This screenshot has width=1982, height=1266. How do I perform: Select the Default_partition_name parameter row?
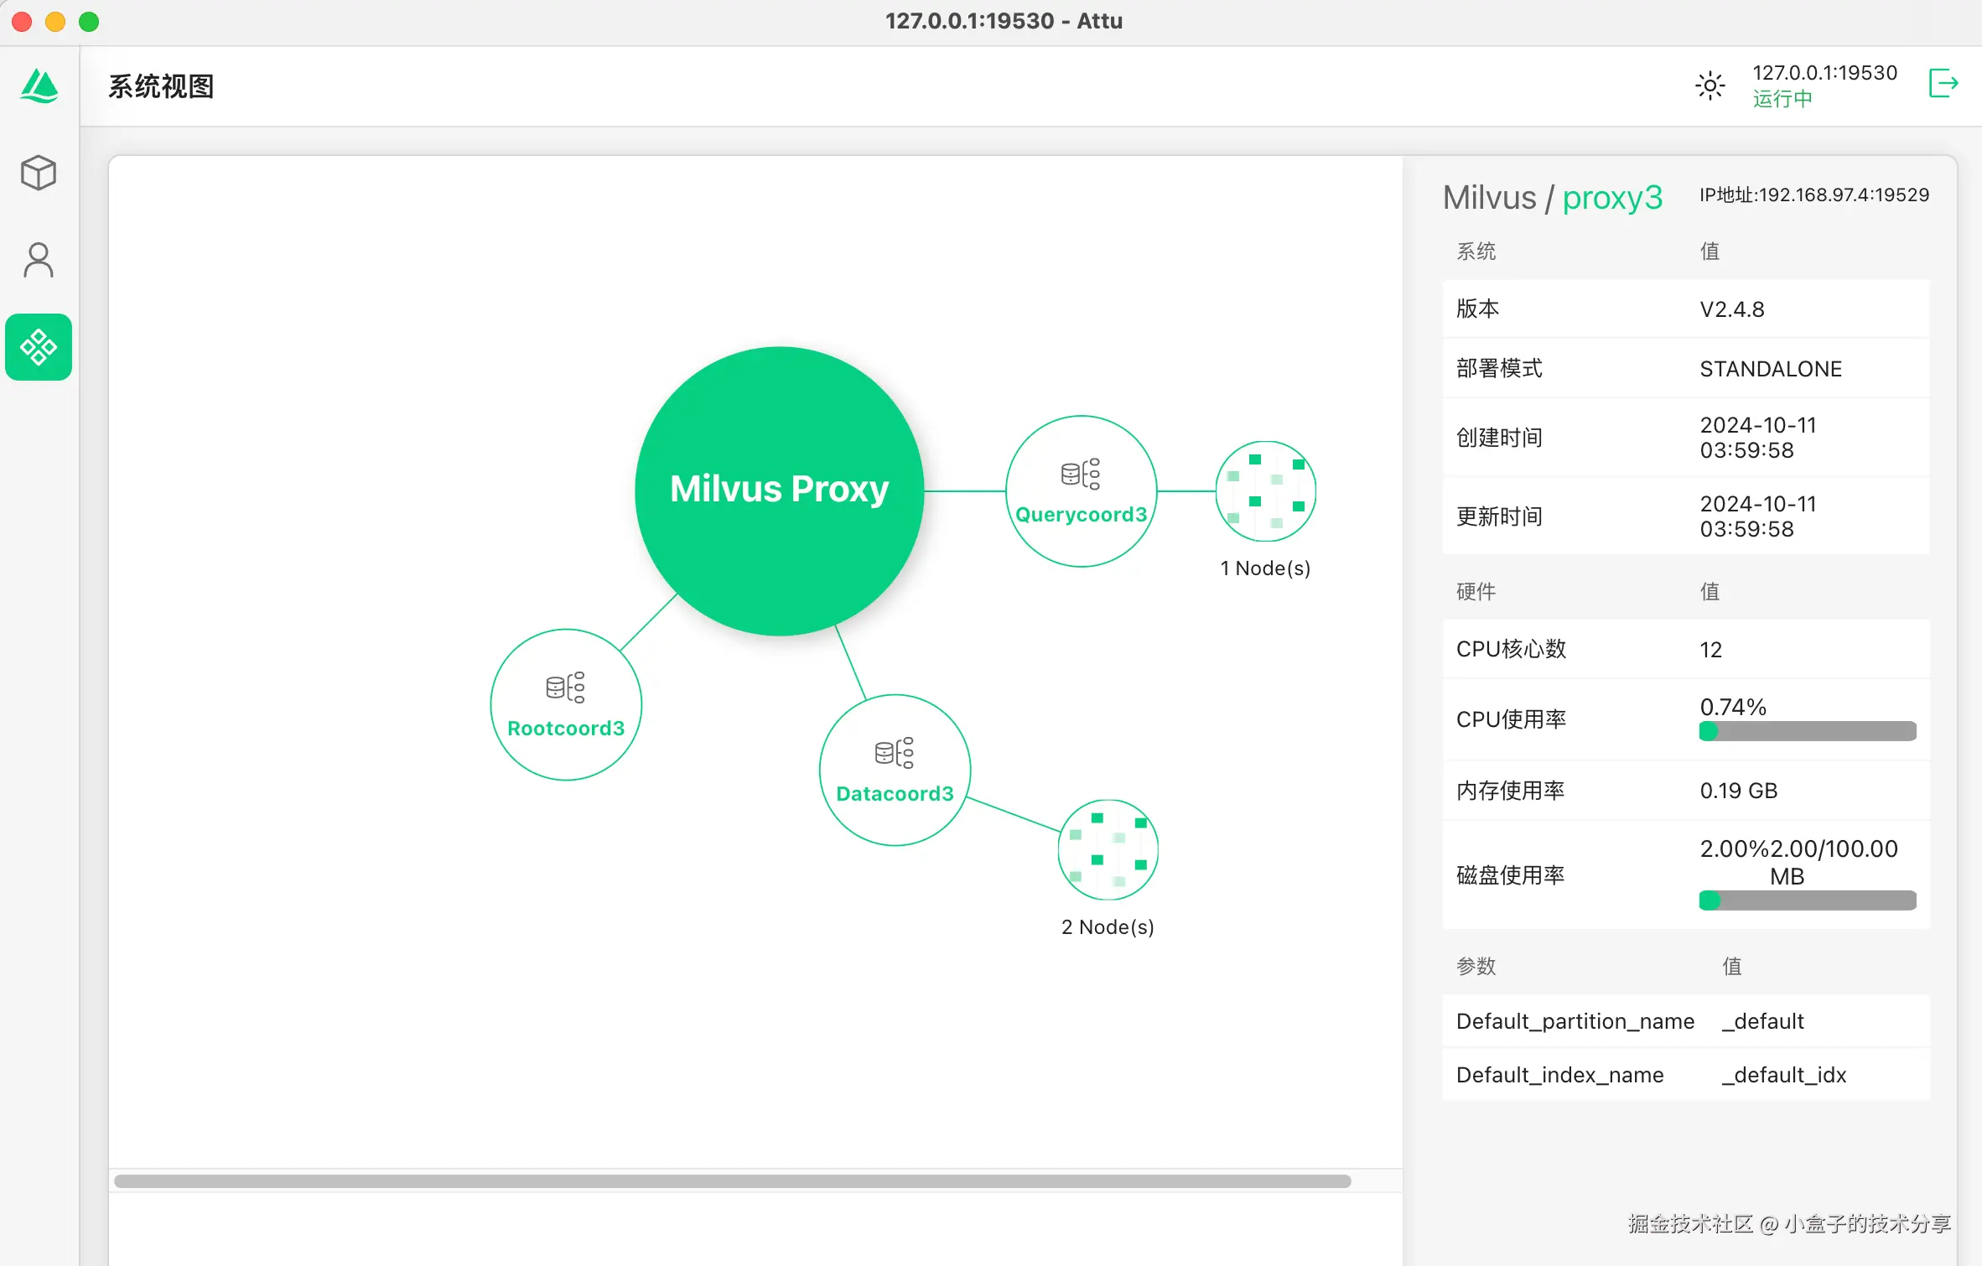[1685, 1021]
